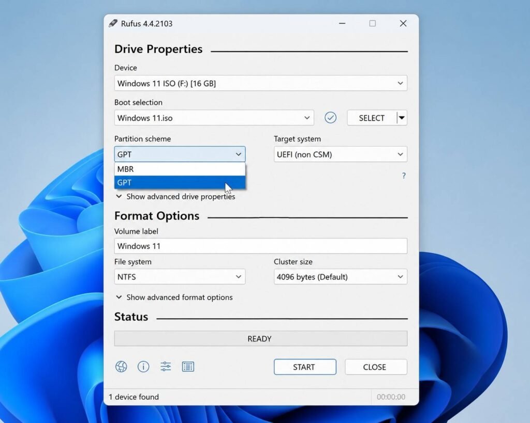Click the Volume label input field

pos(261,246)
